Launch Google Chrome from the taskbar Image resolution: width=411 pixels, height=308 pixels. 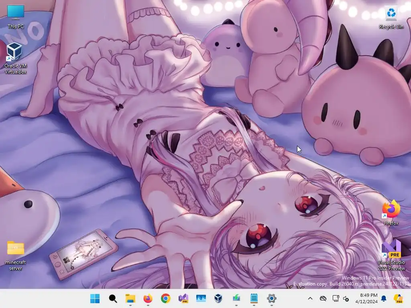(166, 298)
